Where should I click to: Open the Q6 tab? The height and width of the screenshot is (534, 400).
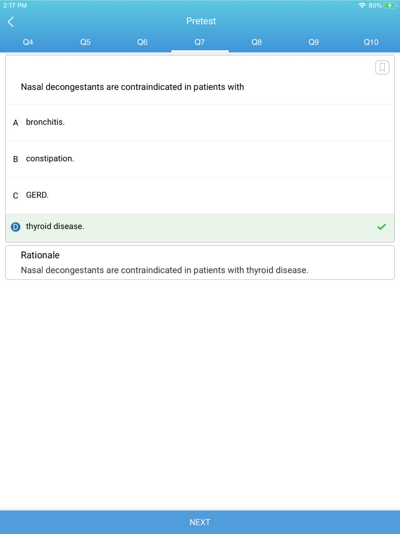click(x=142, y=42)
